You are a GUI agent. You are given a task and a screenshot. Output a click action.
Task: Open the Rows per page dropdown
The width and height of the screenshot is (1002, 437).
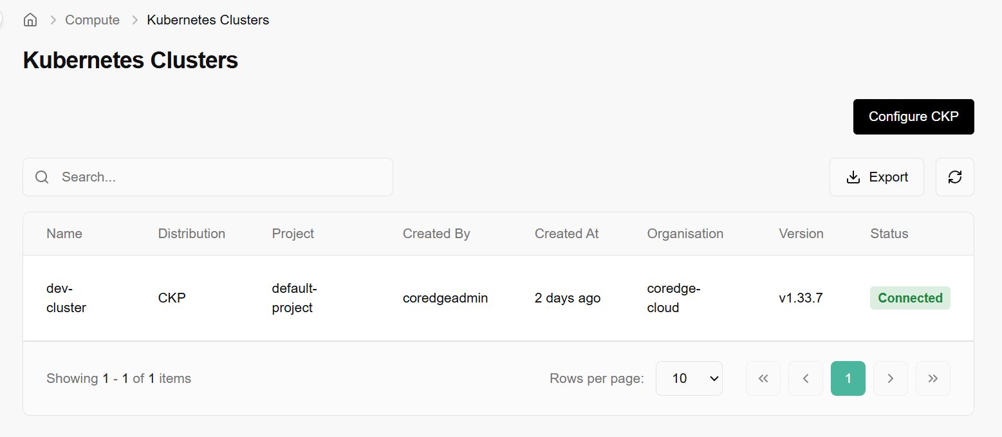tap(689, 378)
